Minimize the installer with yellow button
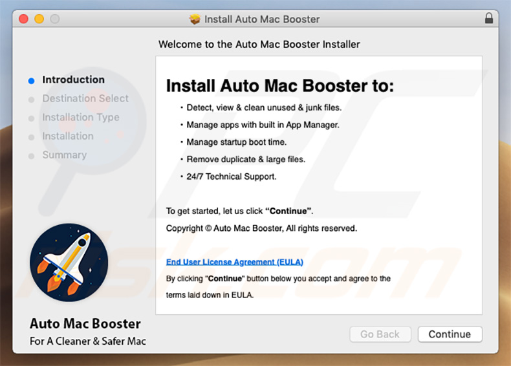The height and width of the screenshot is (366, 511). 39,19
